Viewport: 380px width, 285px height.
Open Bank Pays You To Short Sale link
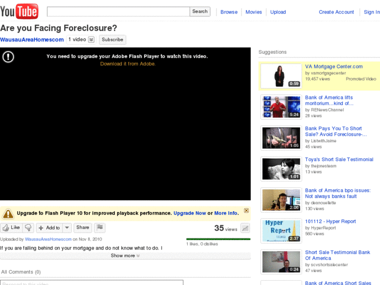click(336, 131)
